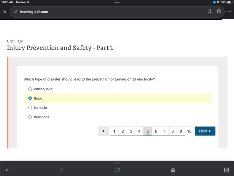Click the Injury Prevention and Safety title
Viewport: 234px width, 176px height.
pos(60,48)
